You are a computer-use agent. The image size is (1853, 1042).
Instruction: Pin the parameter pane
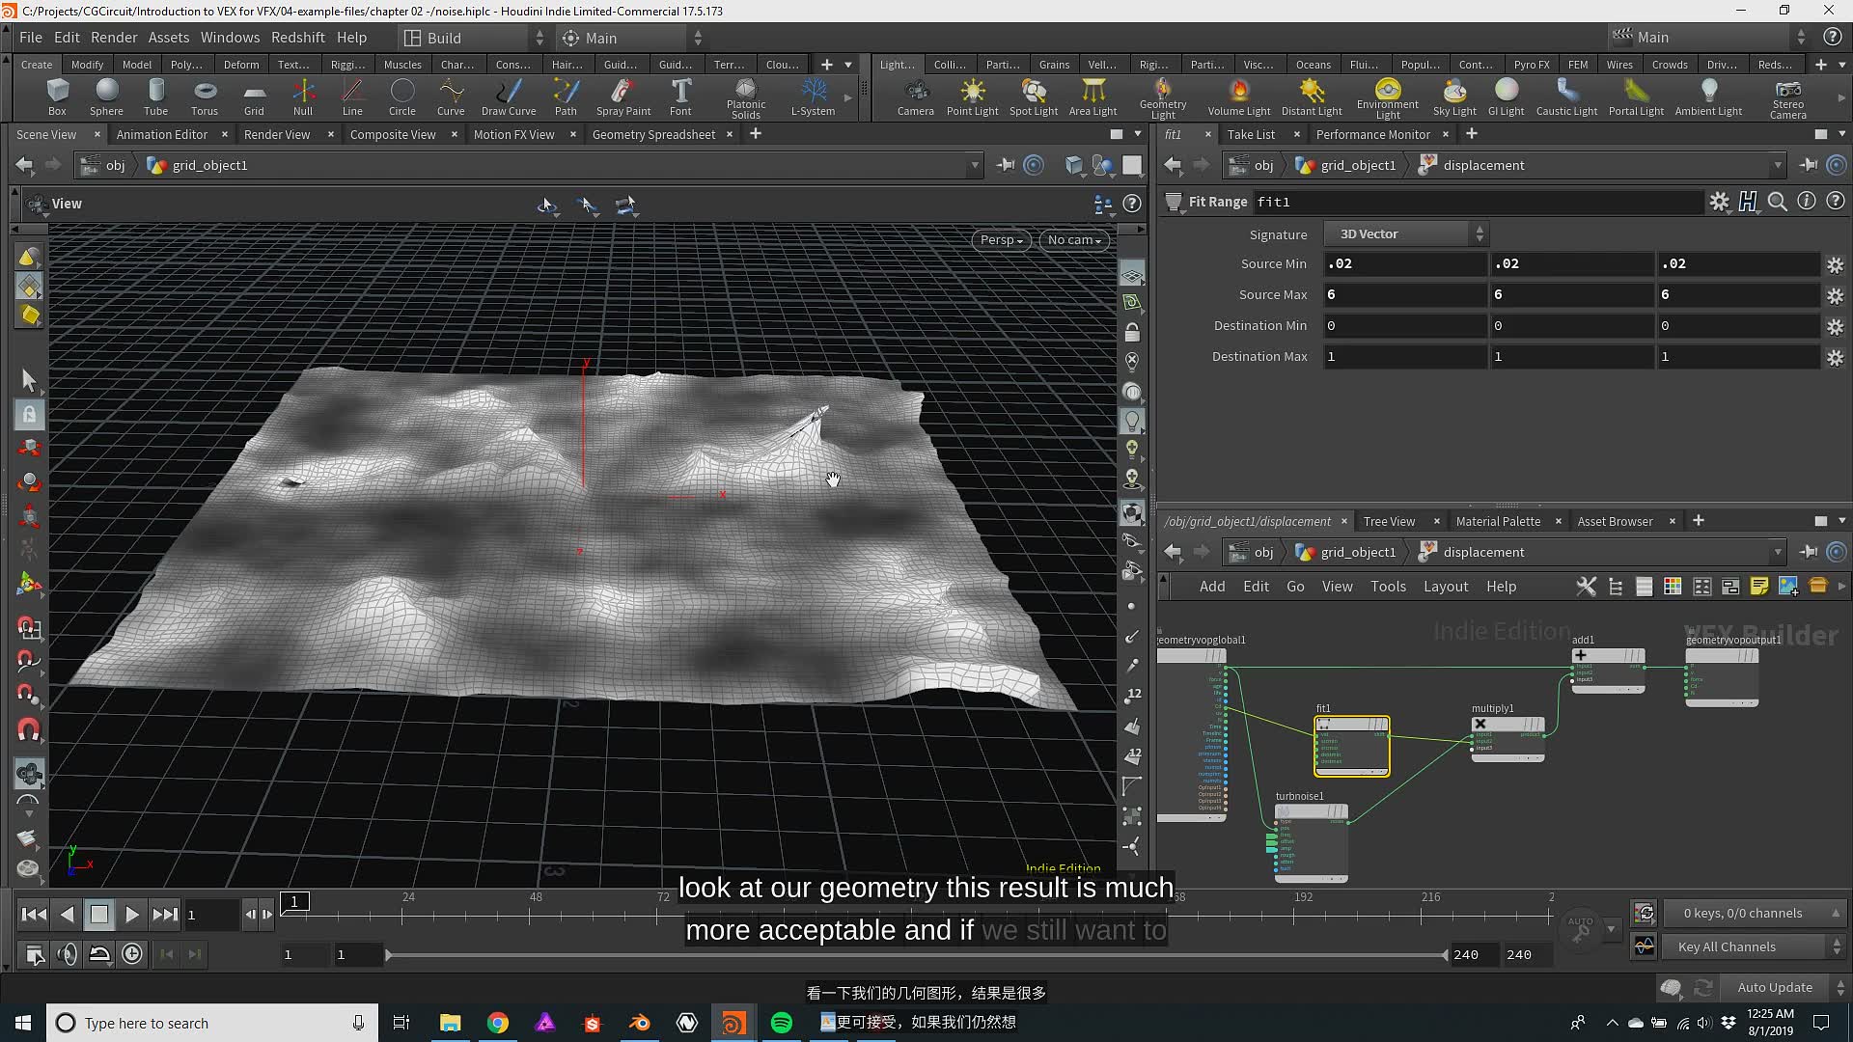[x=1809, y=165]
